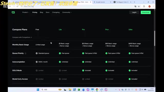
Task: Click the 'Compare Plans' heading
Action: pyautogui.click(x=20, y=30)
